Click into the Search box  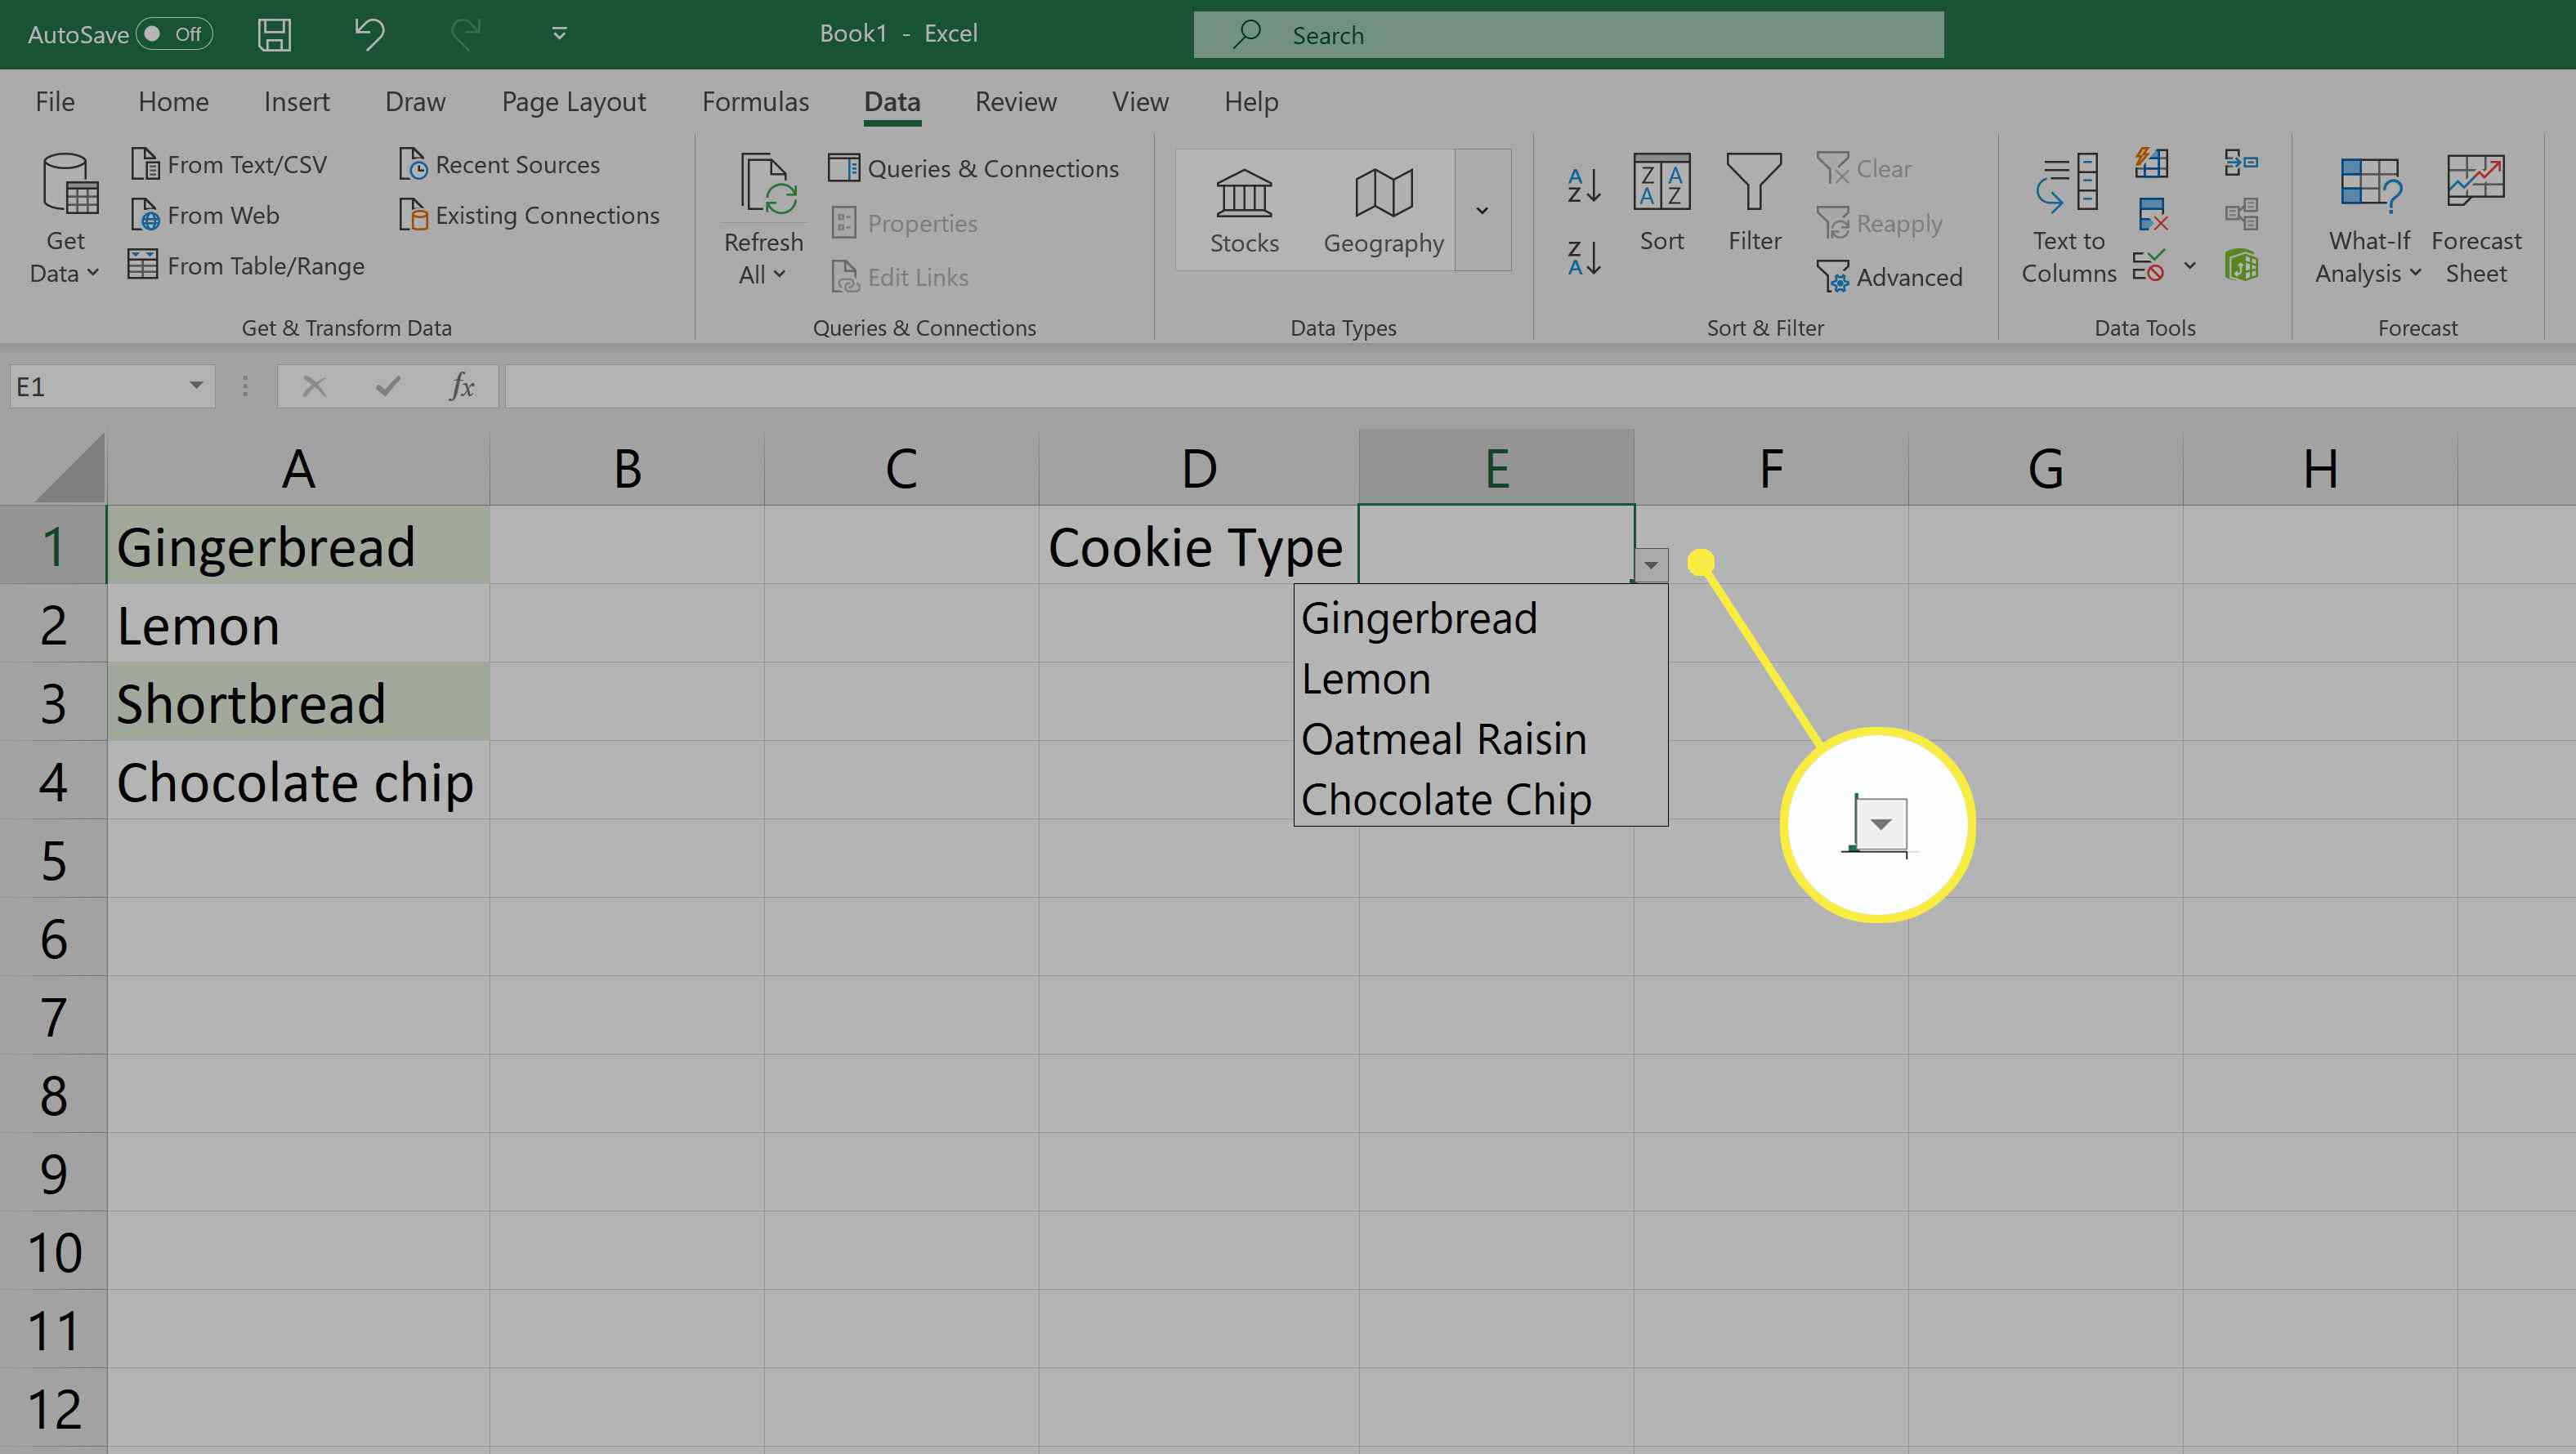[x=1568, y=35]
